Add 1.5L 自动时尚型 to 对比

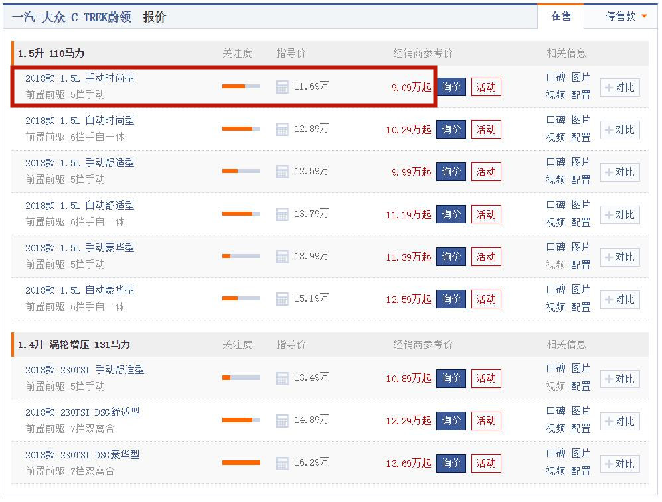tap(620, 130)
